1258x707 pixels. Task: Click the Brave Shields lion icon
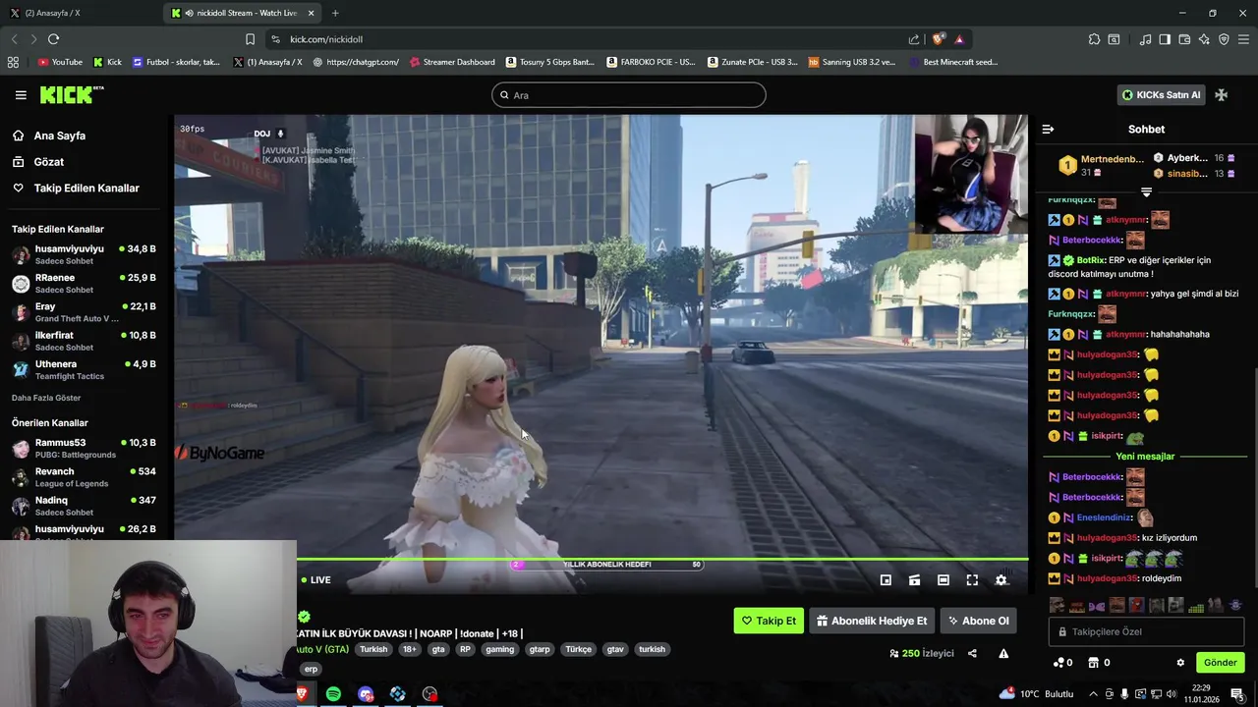[939, 39]
